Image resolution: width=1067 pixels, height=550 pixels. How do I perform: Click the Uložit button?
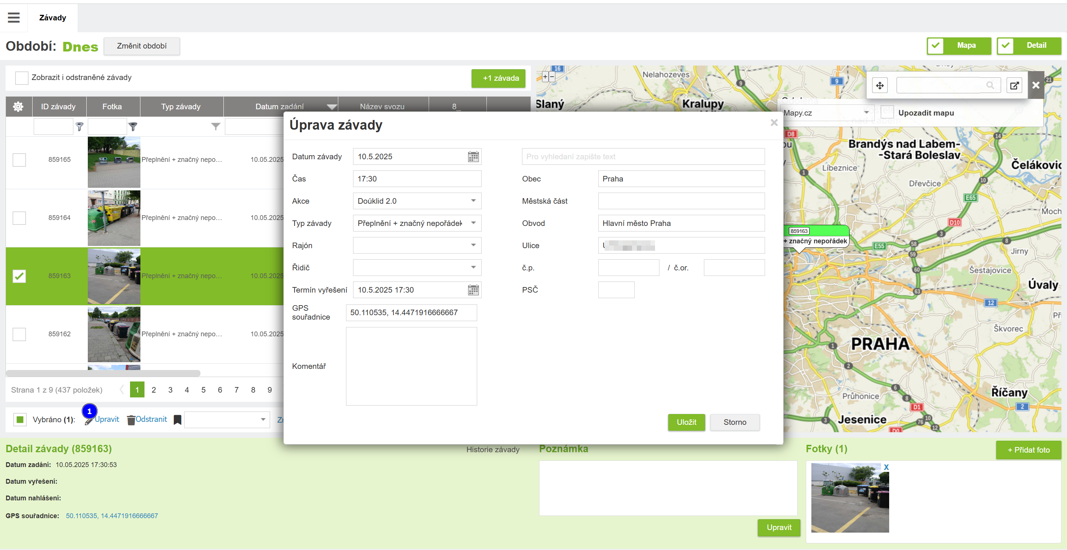[x=686, y=422]
